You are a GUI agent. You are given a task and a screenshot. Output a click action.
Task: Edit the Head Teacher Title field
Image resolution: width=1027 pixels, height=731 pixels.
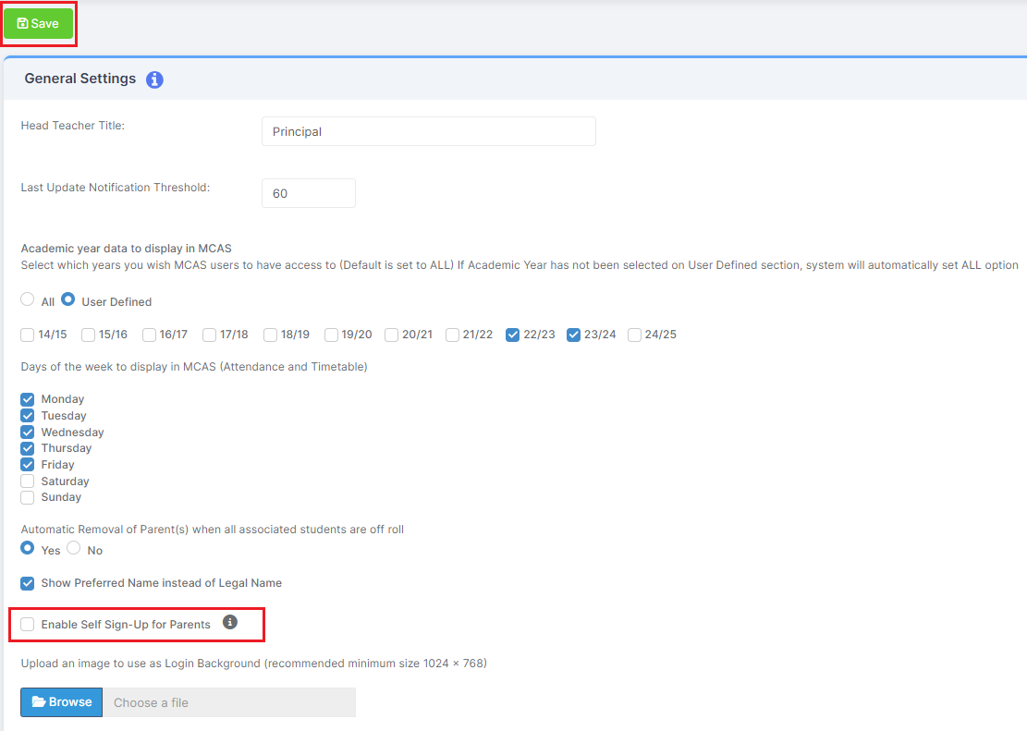coord(429,131)
